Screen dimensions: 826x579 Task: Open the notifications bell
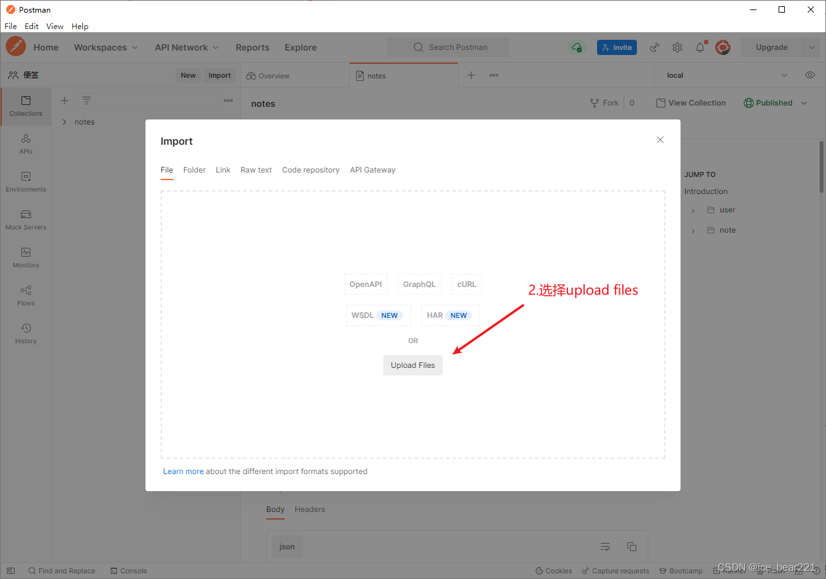[700, 47]
